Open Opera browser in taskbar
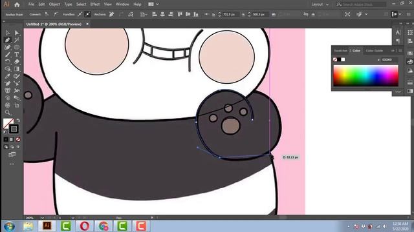The width and height of the screenshot is (414, 232). click(x=85, y=226)
